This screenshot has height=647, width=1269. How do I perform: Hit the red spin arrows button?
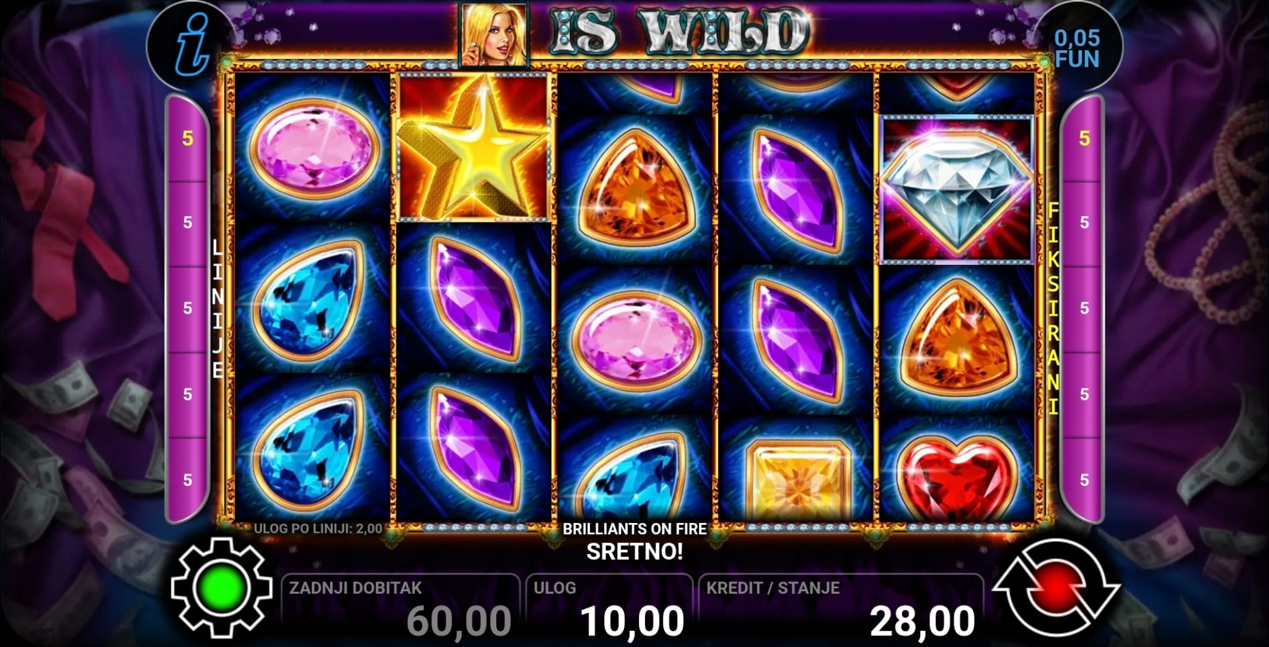pyautogui.click(x=1056, y=588)
